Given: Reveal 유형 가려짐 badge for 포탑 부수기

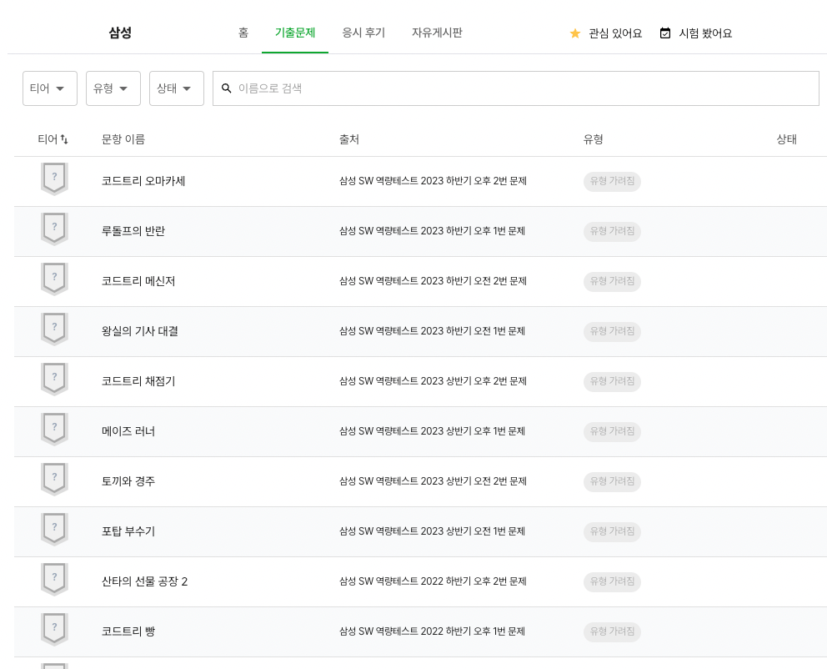Looking at the screenshot, I should pyautogui.click(x=612, y=531).
